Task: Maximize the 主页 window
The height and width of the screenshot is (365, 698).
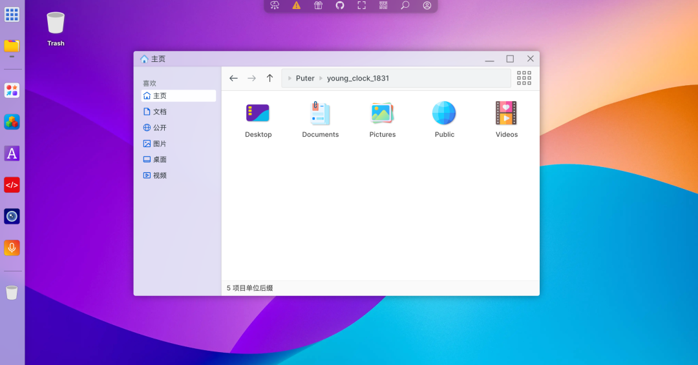Action: coord(510,59)
